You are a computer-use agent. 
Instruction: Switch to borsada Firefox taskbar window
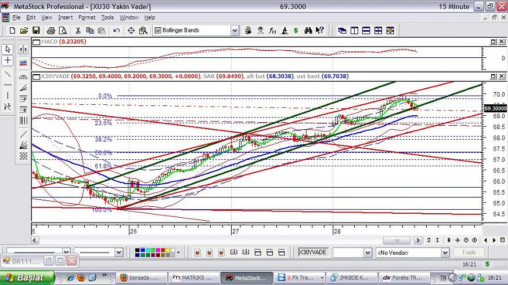coord(141,277)
